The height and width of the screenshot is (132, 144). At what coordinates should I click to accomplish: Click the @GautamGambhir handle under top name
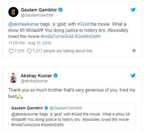(37, 15)
